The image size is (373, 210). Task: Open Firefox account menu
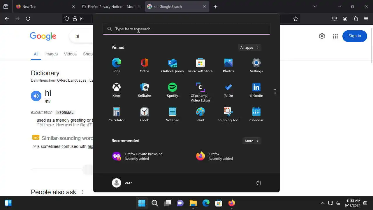(345, 19)
